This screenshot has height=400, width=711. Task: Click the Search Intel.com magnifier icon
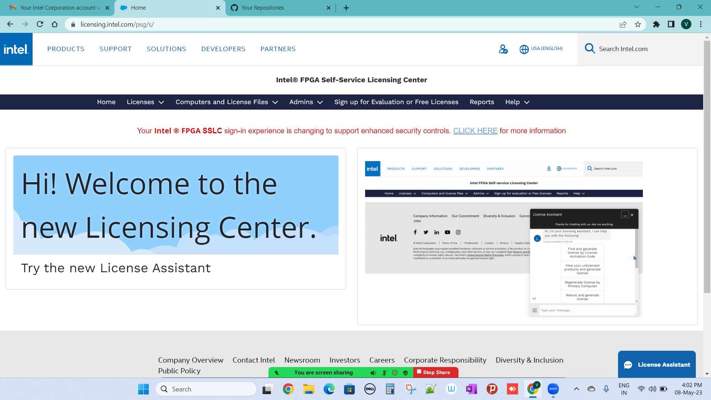(x=590, y=49)
